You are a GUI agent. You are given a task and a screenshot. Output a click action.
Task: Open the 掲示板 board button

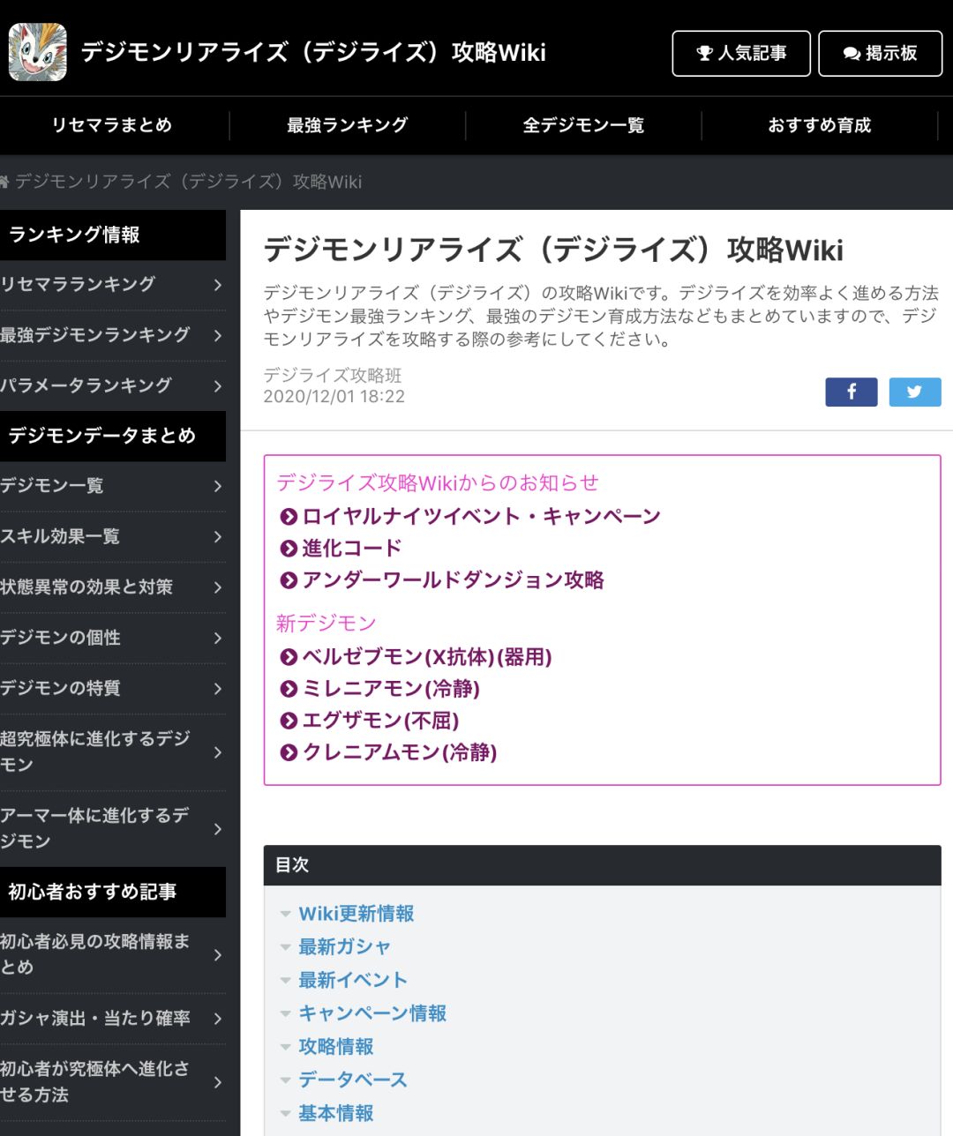pyautogui.click(x=880, y=54)
